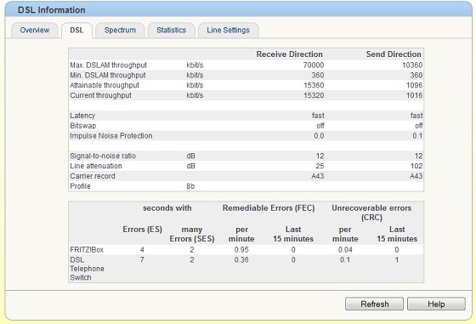Open the Spectrum tab
Screen dimensions: 476x324
point(120,31)
